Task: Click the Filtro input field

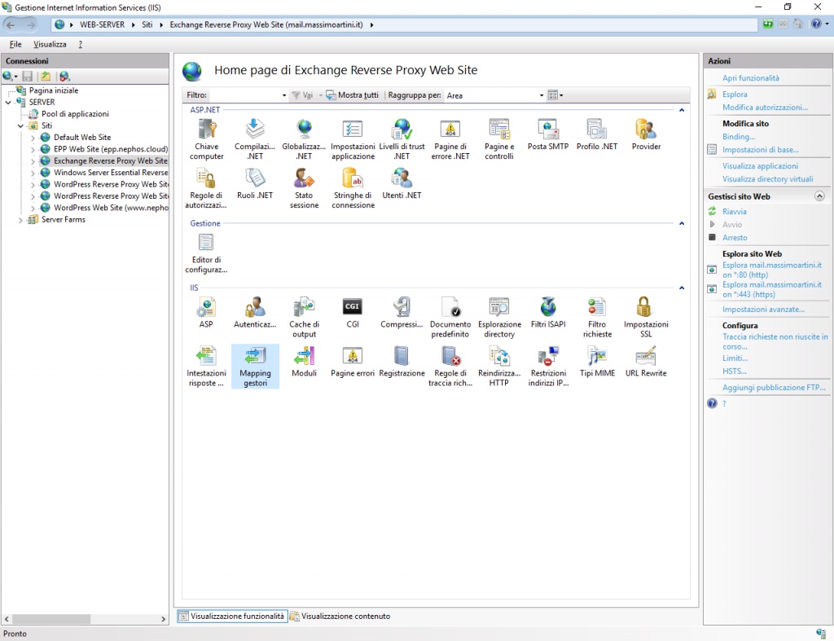Action: (244, 95)
